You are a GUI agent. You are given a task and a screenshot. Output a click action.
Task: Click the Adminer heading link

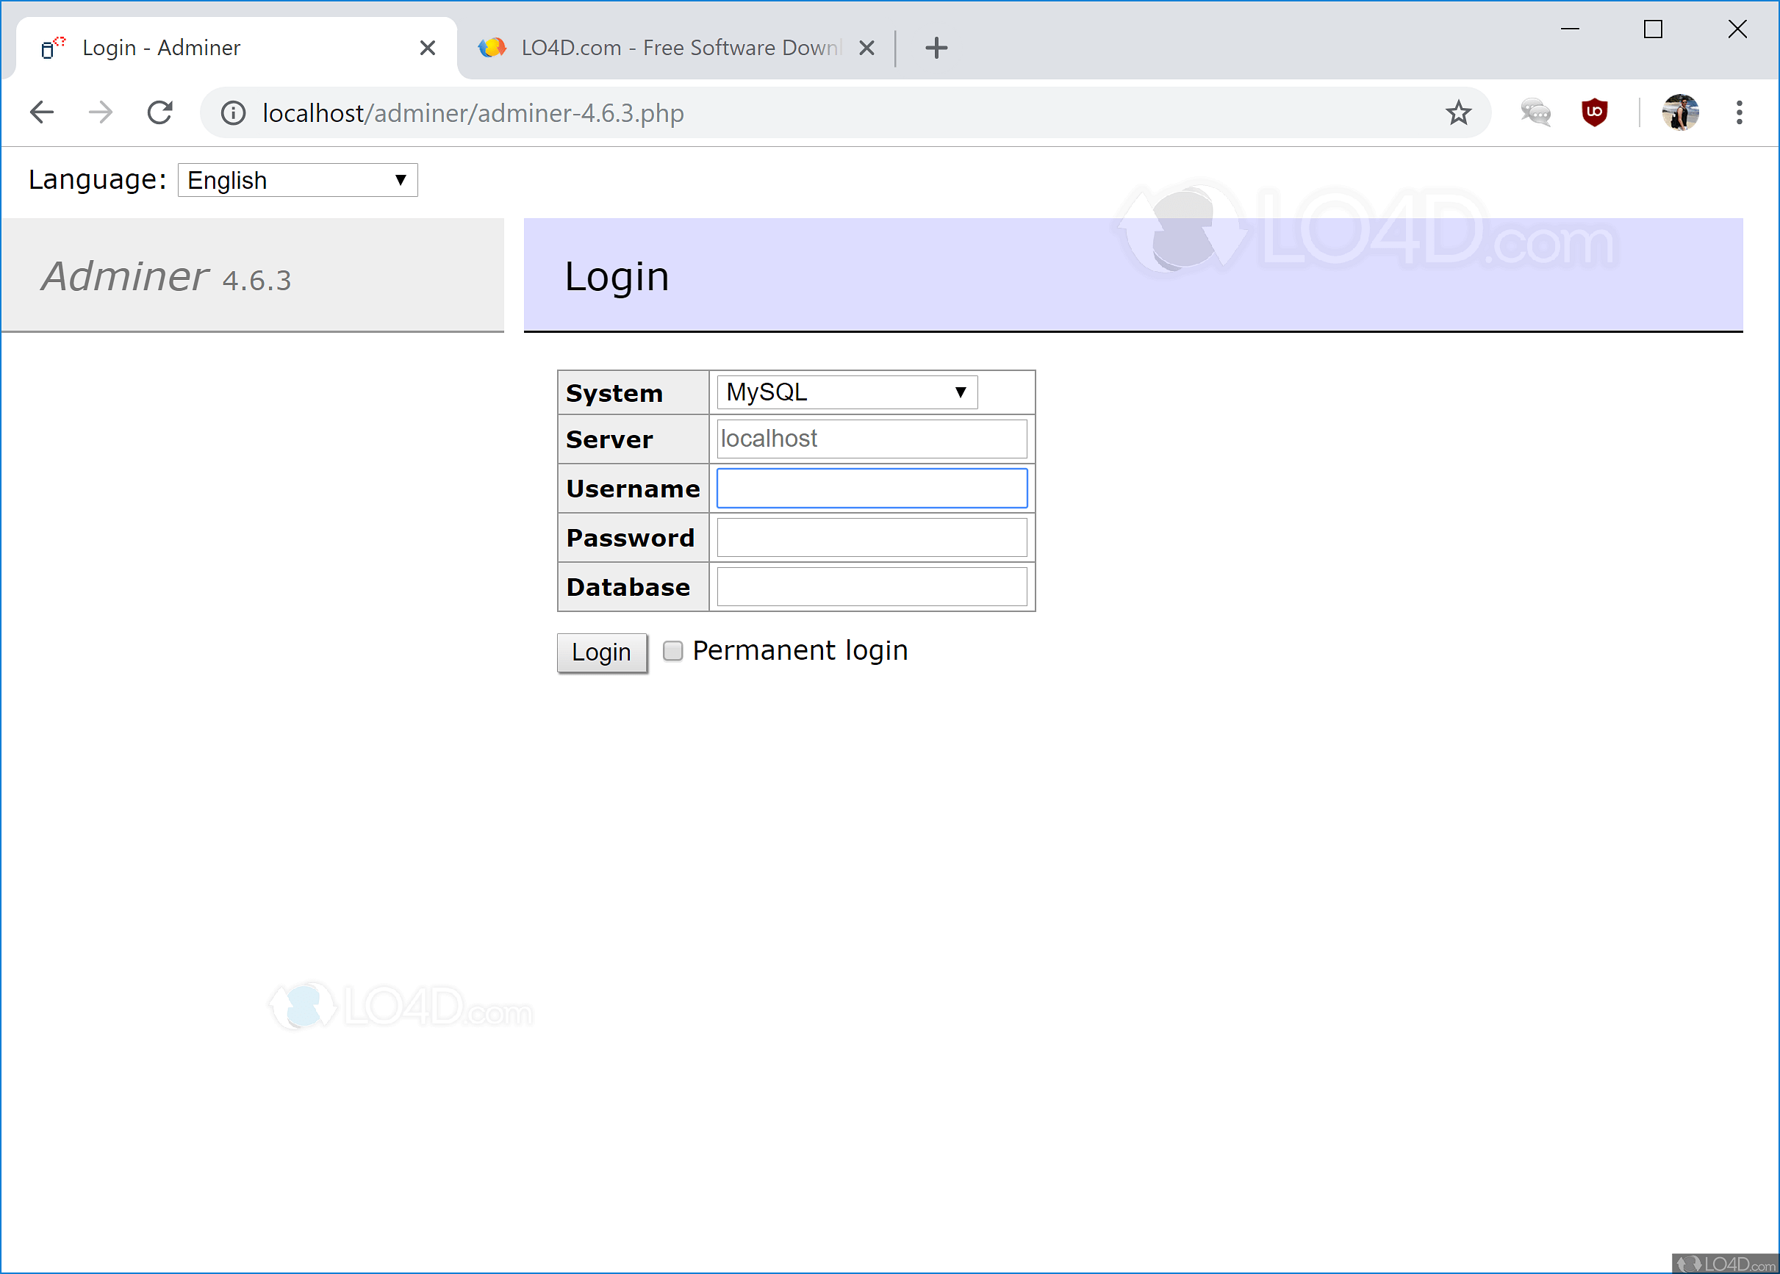coord(126,277)
